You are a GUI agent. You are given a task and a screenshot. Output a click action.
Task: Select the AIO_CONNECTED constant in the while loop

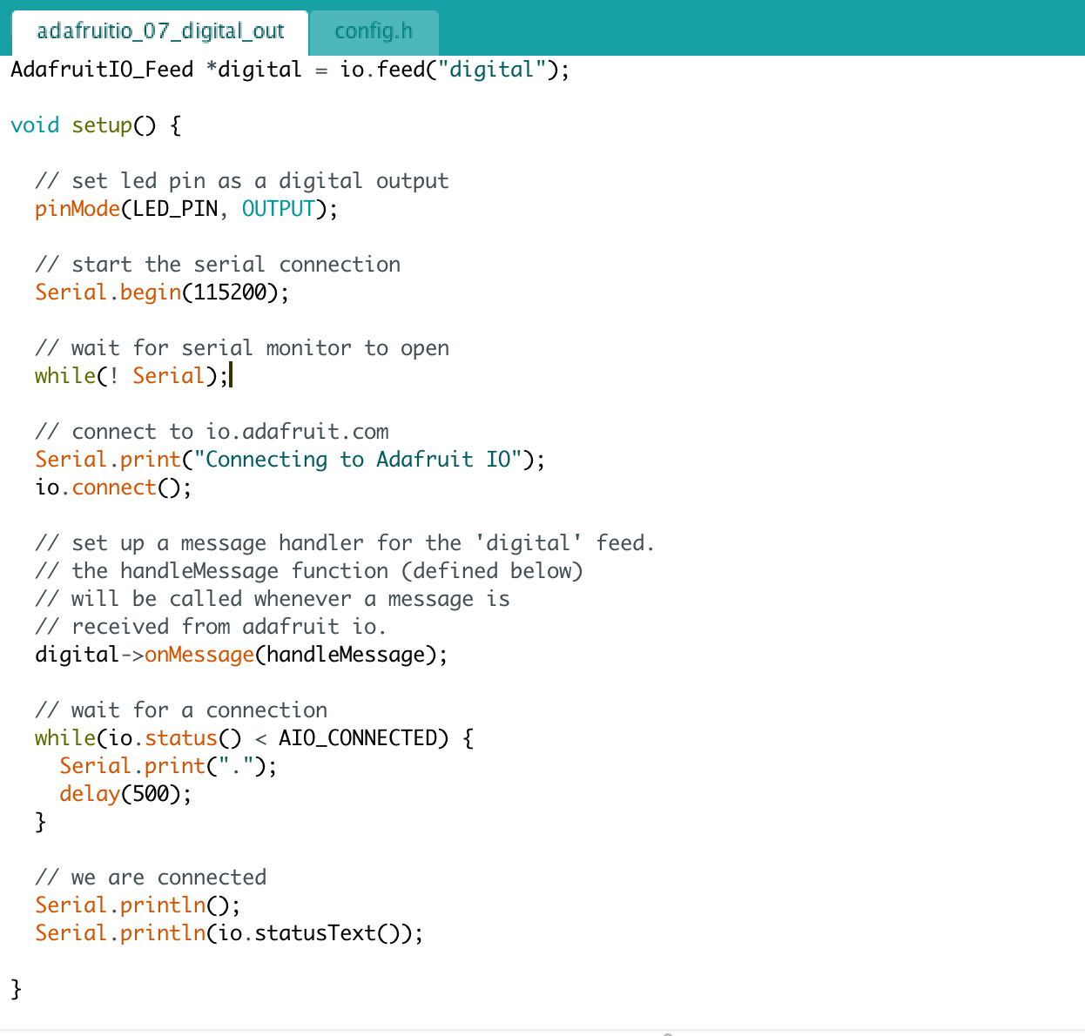pos(360,737)
